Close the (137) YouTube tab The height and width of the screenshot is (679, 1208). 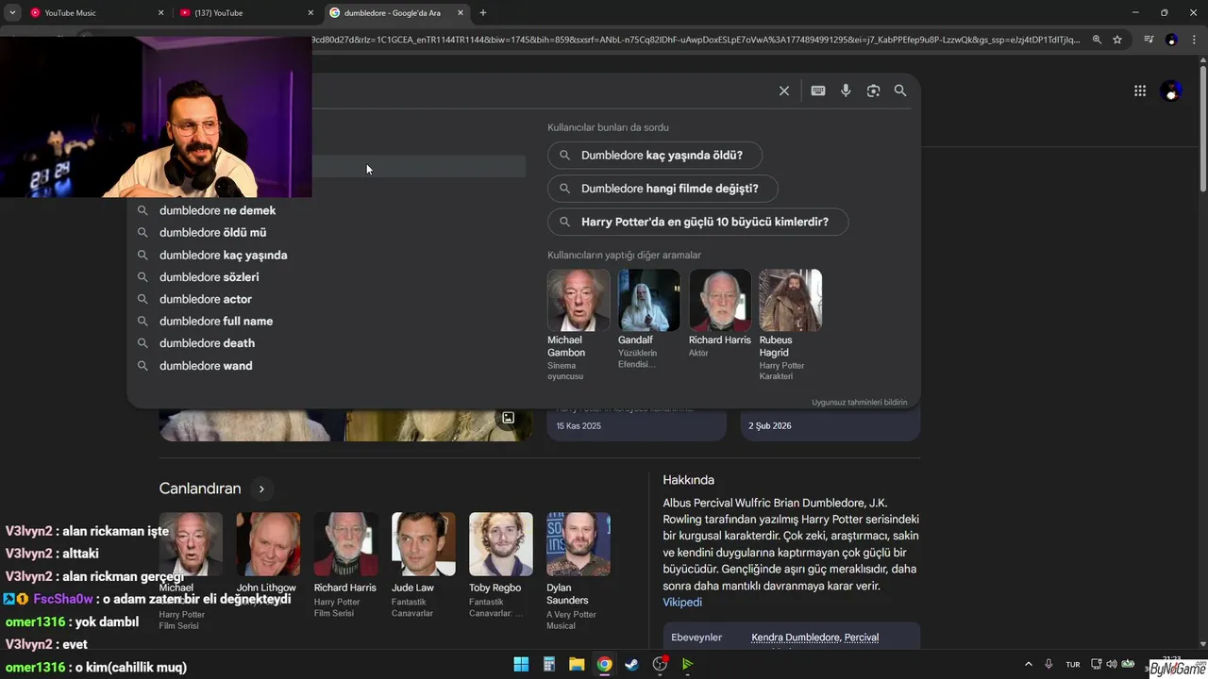click(x=310, y=13)
